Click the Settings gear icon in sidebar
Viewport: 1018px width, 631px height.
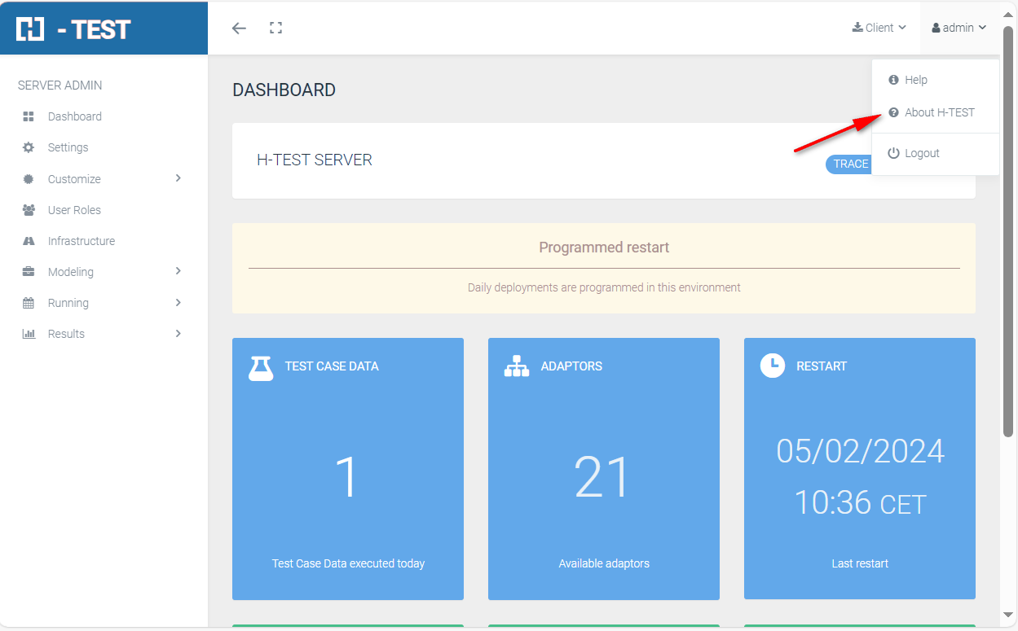coord(29,147)
